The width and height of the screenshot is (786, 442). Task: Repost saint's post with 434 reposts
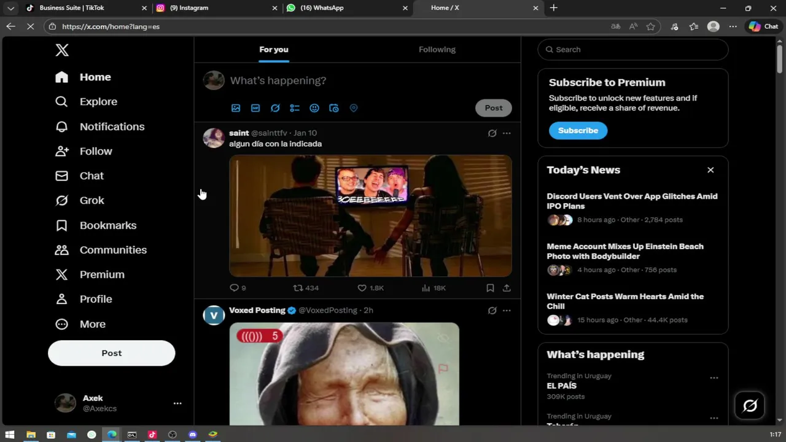click(306, 288)
